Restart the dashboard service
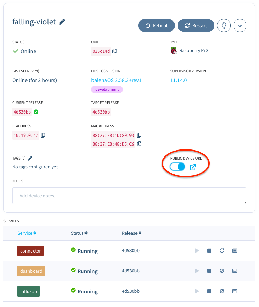 222,271
